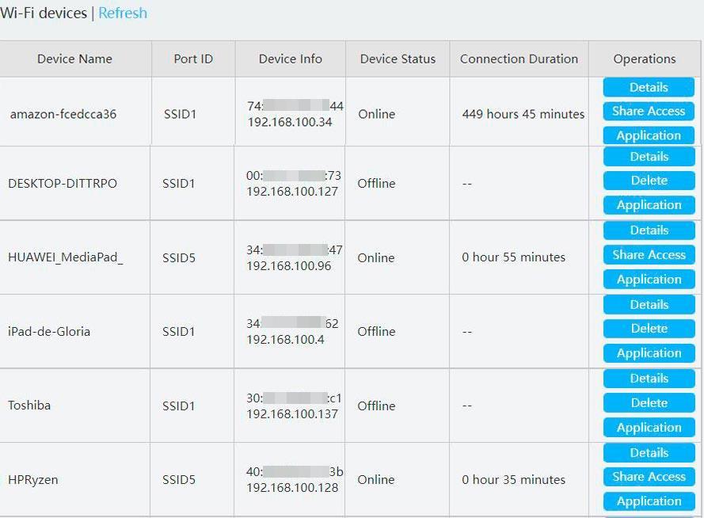Click Share Access for HPRyzen
This screenshot has width=704, height=518.
(x=649, y=477)
